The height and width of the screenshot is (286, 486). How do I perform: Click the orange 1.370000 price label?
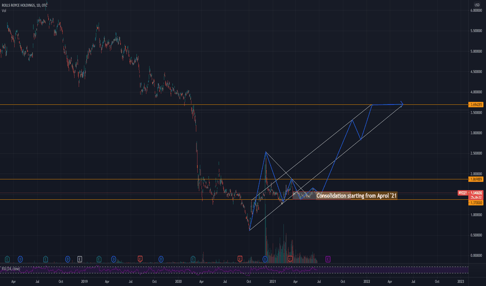tap(476, 203)
